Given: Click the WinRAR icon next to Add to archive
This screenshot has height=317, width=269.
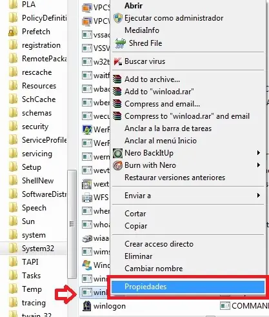Looking at the screenshot, I should [117, 79].
